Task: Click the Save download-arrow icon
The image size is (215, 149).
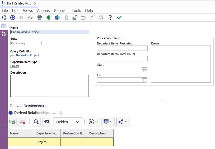Action: 13,17
